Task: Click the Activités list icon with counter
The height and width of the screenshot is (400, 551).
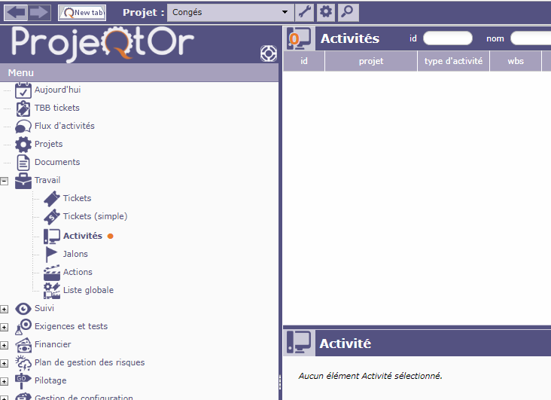Action: click(x=300, y=38)
